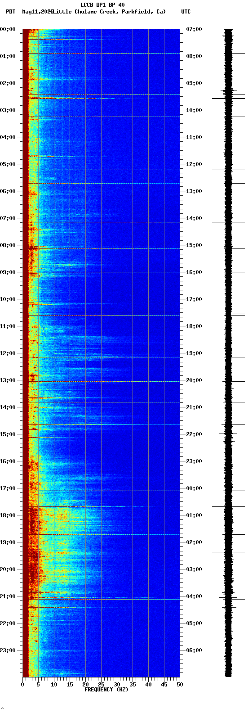Select the 20:00 label on PDT axis
Image resolution: width=248 pixels, height=713 pixels.
(8, 569)
